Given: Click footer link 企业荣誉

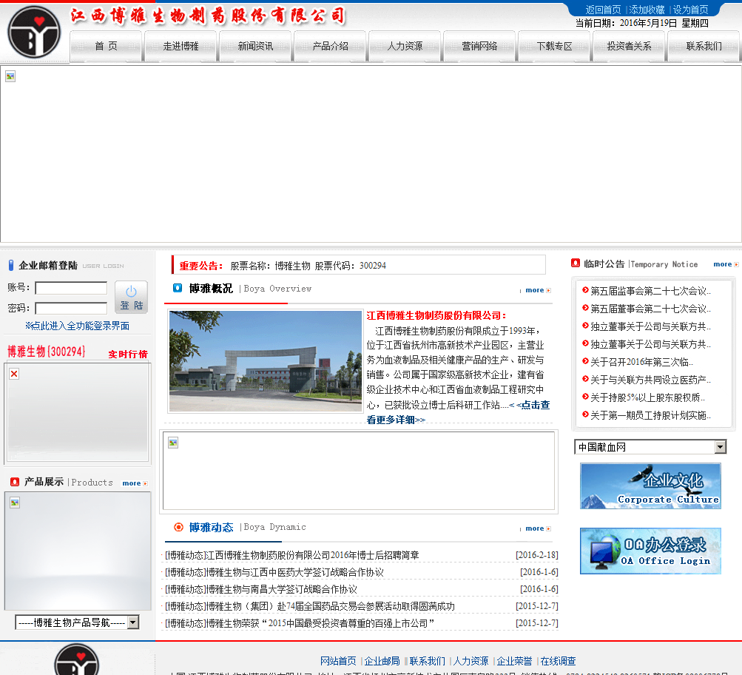Looking at the screenshot, I should pyautogui.click(x=514, y=661).
